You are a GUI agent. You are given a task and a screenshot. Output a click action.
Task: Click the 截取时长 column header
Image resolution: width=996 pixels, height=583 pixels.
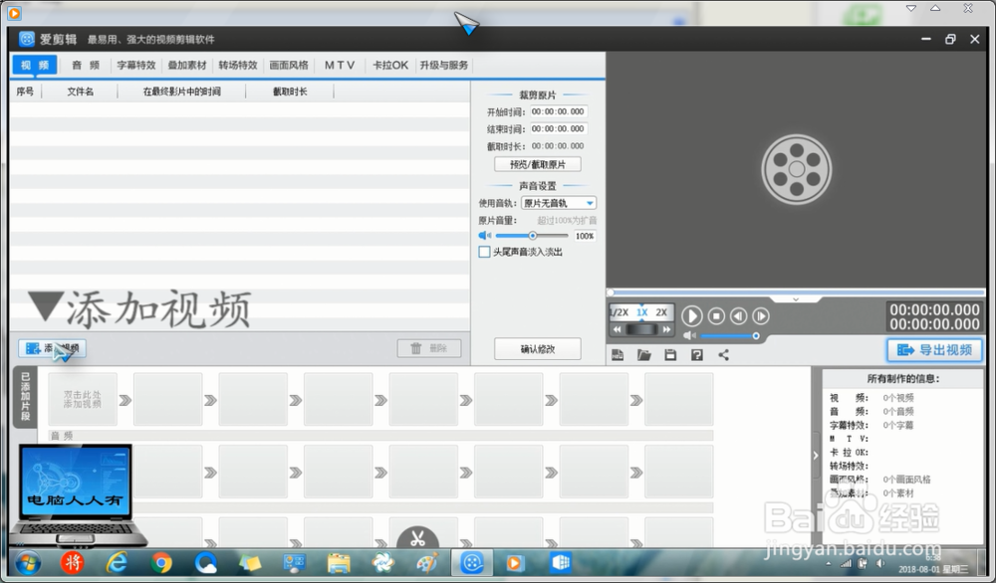[x=290, y=92]
